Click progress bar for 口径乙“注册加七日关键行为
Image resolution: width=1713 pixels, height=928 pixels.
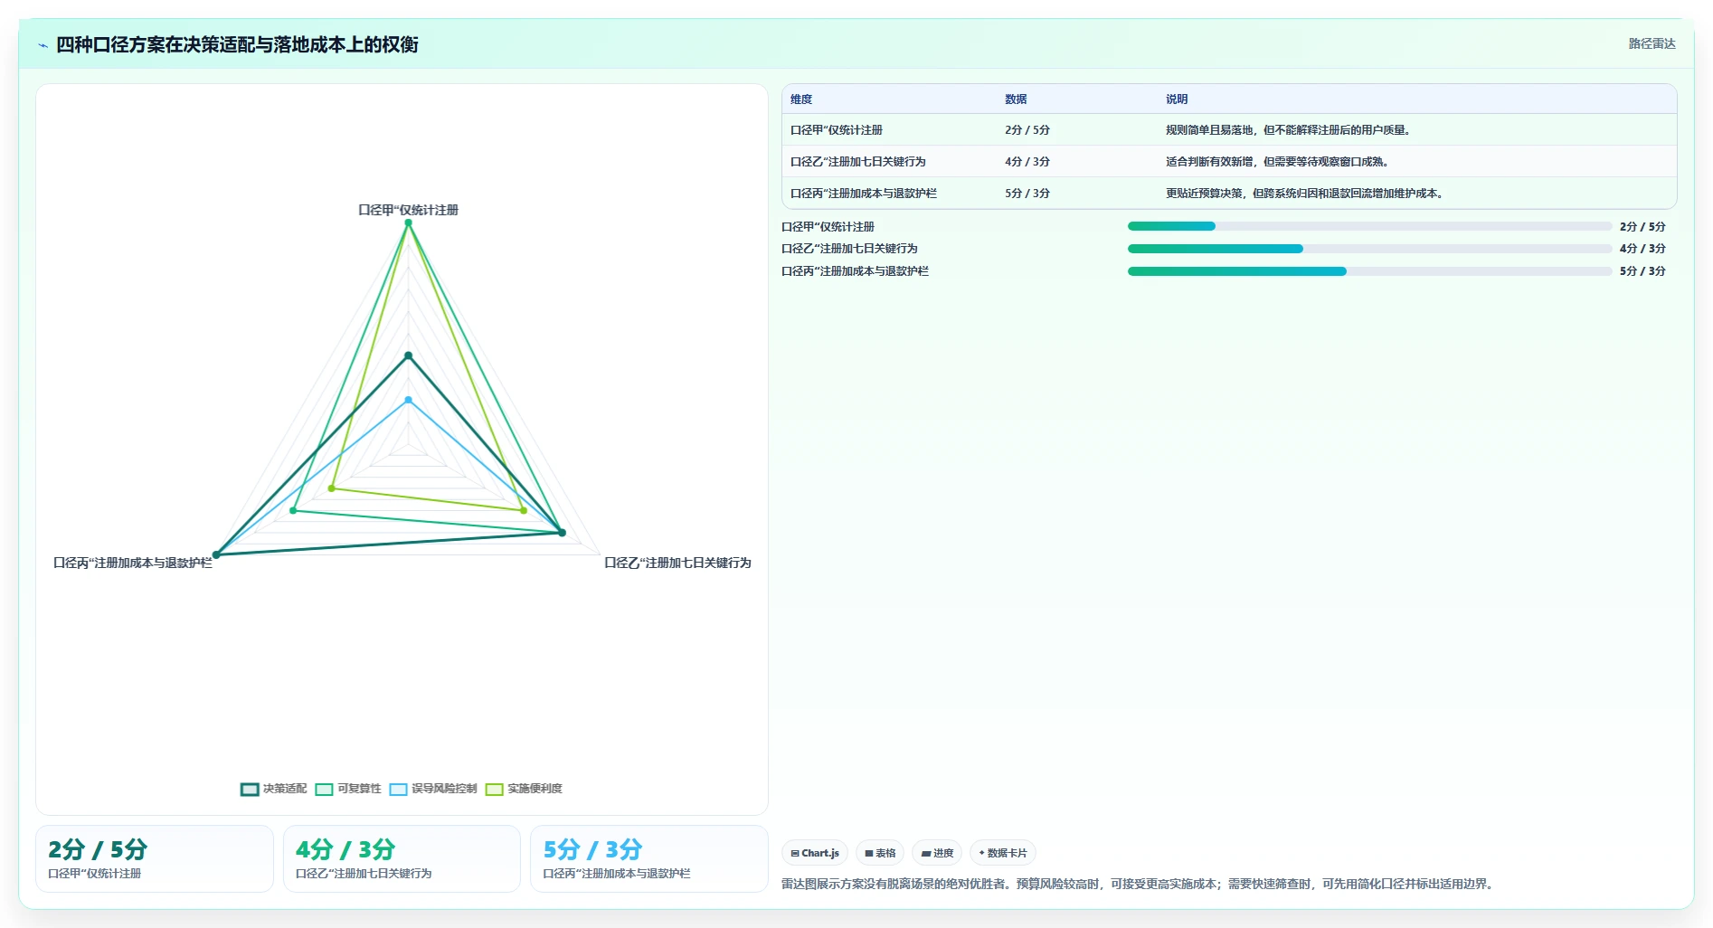pos(1369,249)
